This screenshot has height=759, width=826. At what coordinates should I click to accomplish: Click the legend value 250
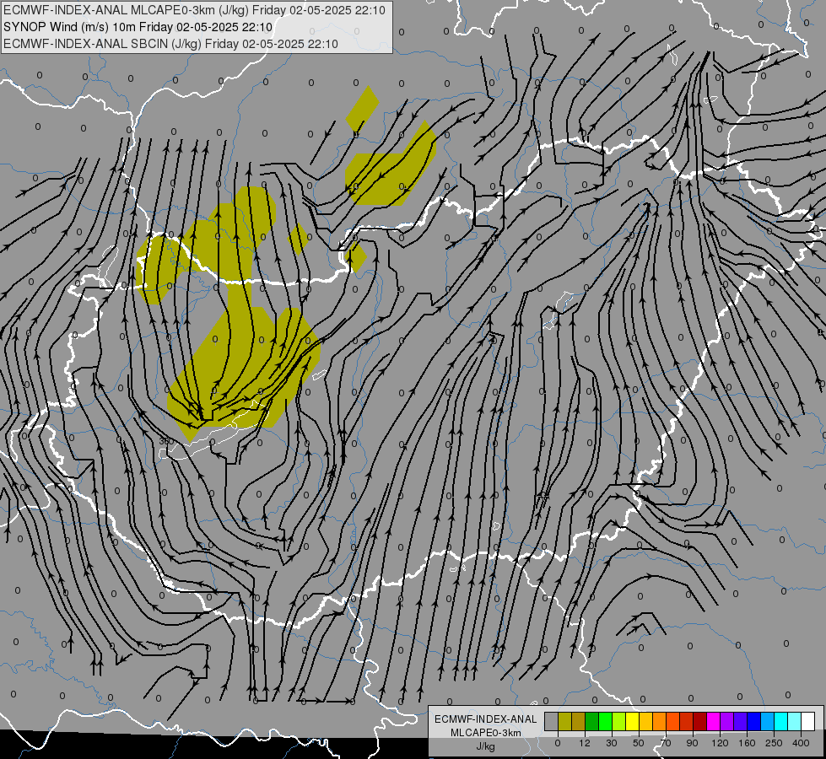774,743
